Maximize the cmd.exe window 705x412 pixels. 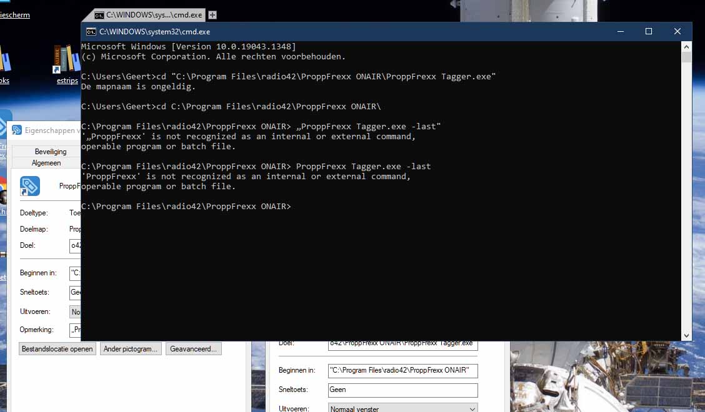648,31
